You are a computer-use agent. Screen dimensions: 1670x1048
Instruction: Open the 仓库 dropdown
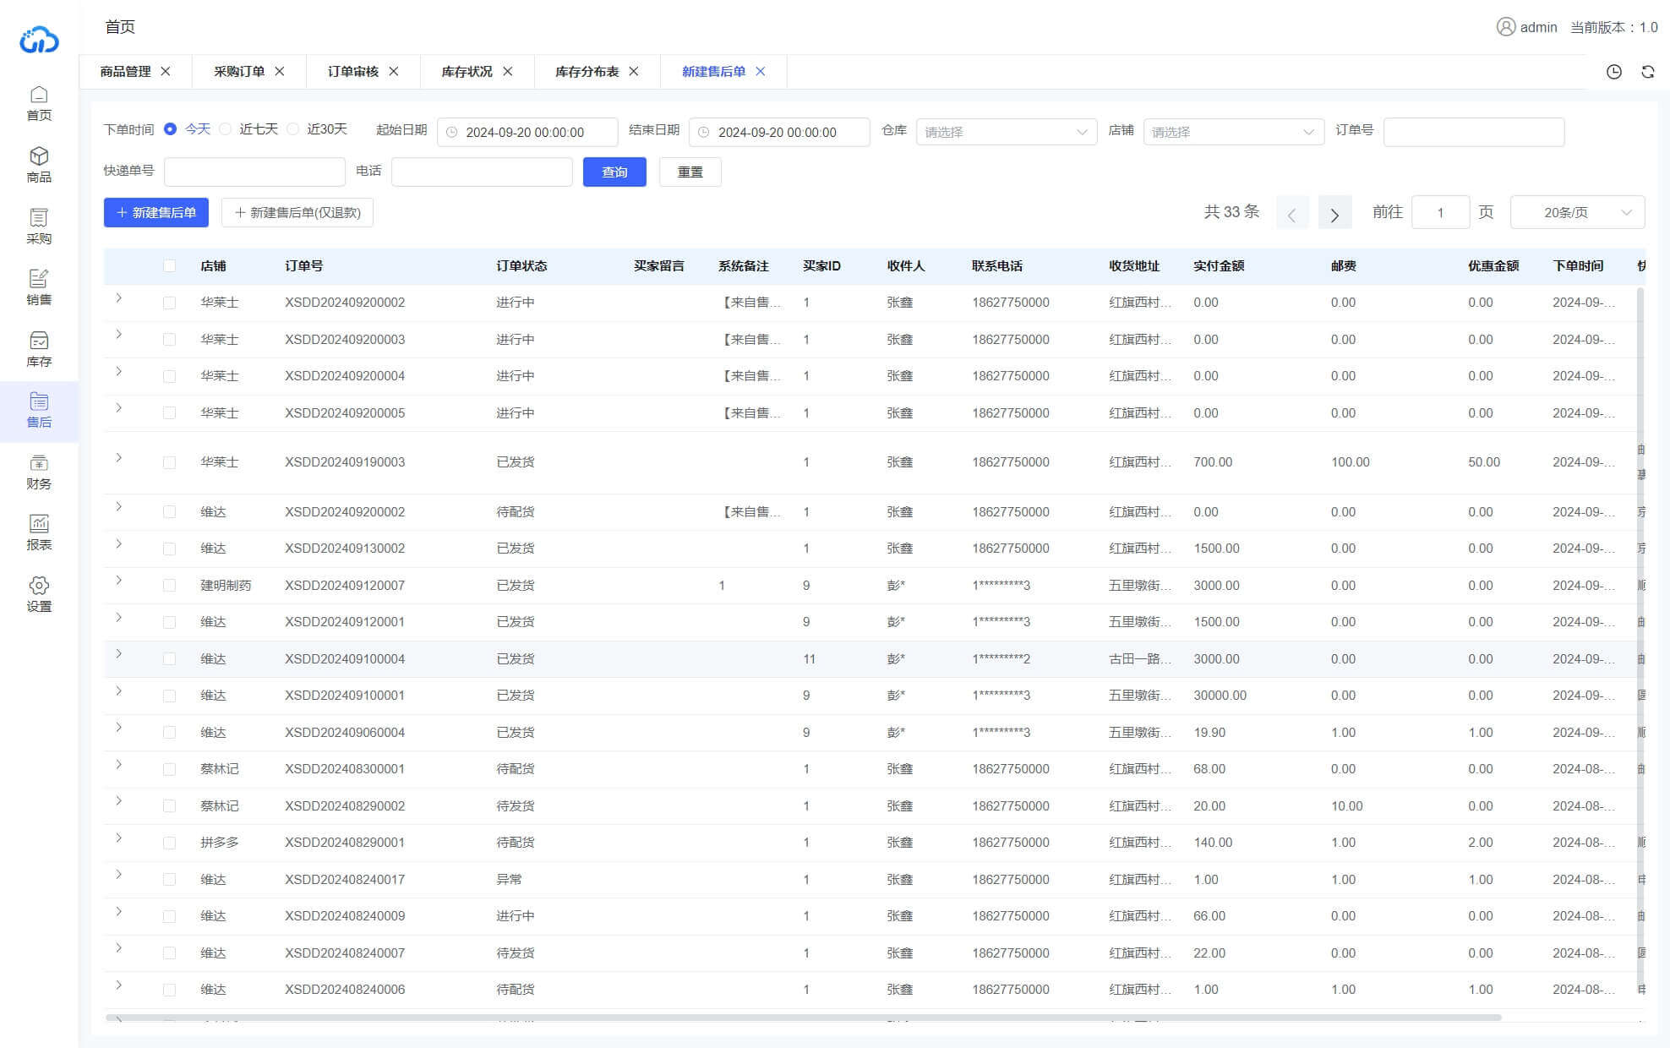point(1006,132)
